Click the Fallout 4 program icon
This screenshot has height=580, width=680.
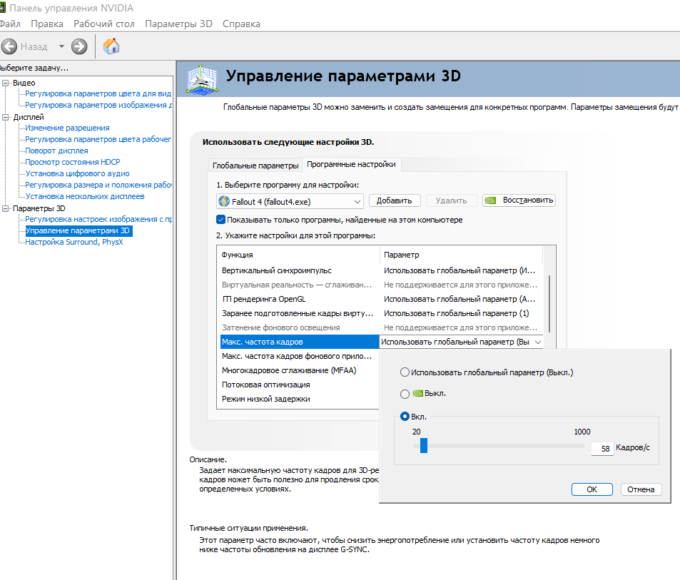point(224,201)
